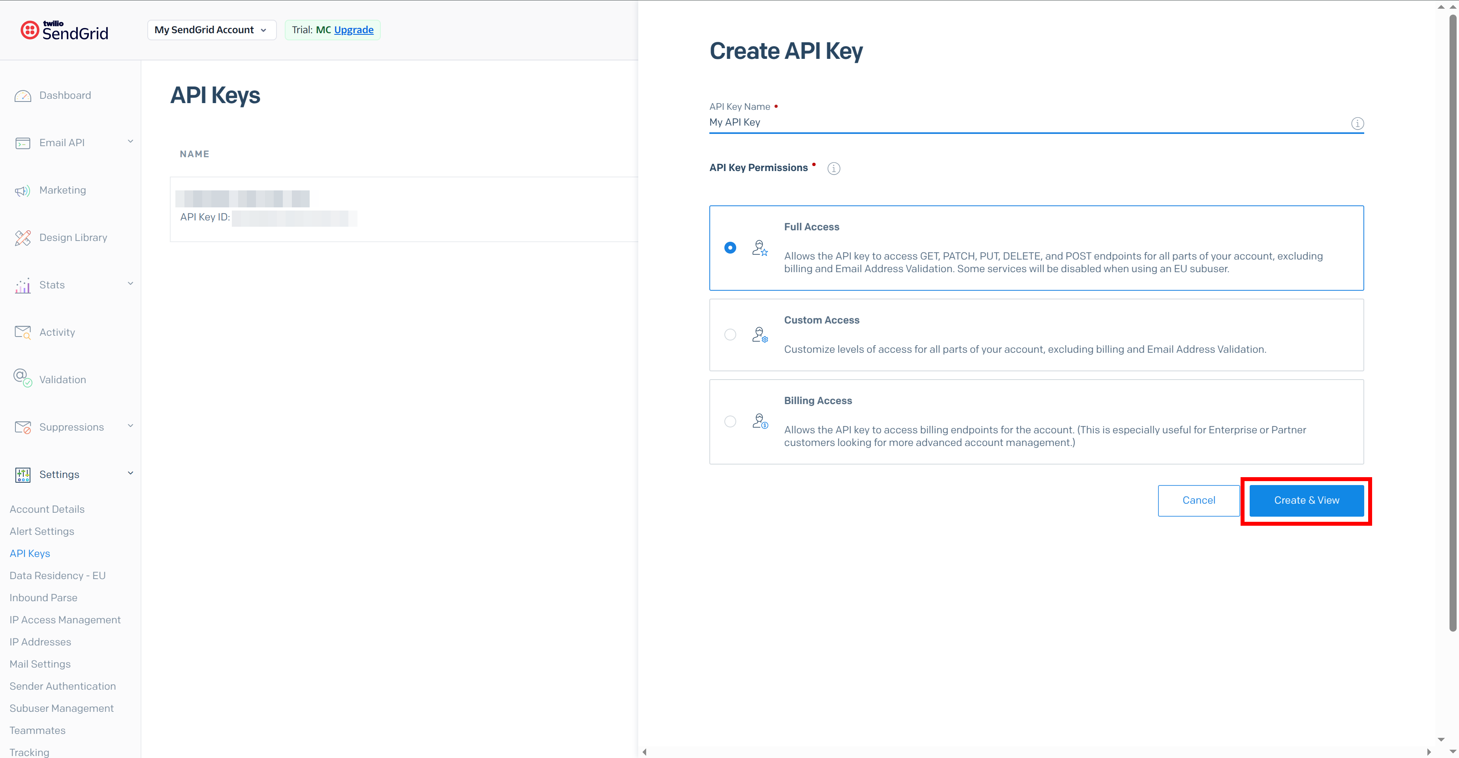
Task: Click the Create & View button
Action: (x=1306, y=500)
